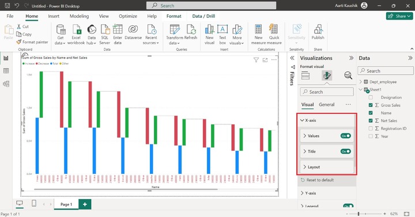This screenshot has width=415, height=217.
Task: Toggle the Legend switch
Action: click(x=348, y=206)
